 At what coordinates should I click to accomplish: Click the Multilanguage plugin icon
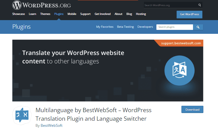[x=22, y=115]
